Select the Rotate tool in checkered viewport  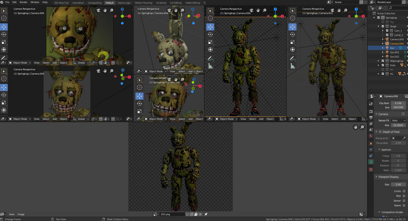pyautogui.click(x=210, y=34)
